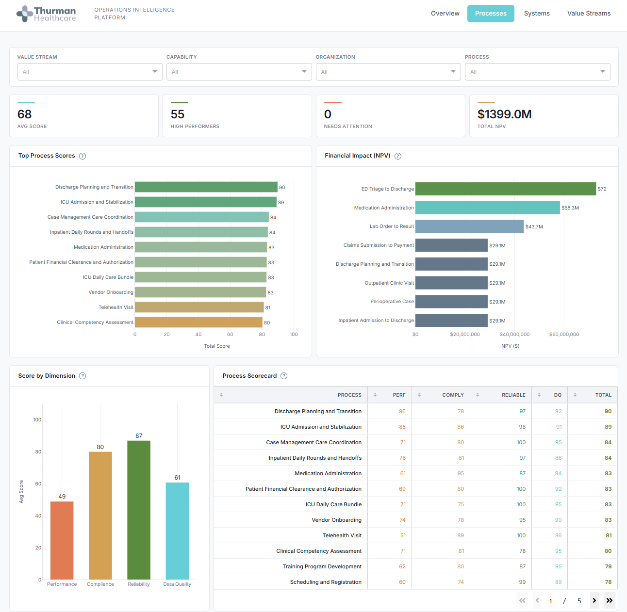Open the Process Scorecard help icon

[x=284, y=376]
